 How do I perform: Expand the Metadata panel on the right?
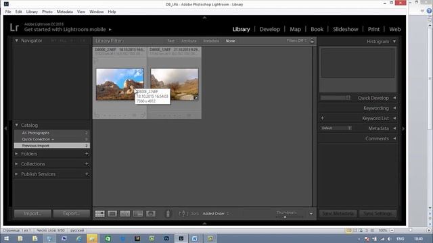pyautogui.click(x=394, y=128)
